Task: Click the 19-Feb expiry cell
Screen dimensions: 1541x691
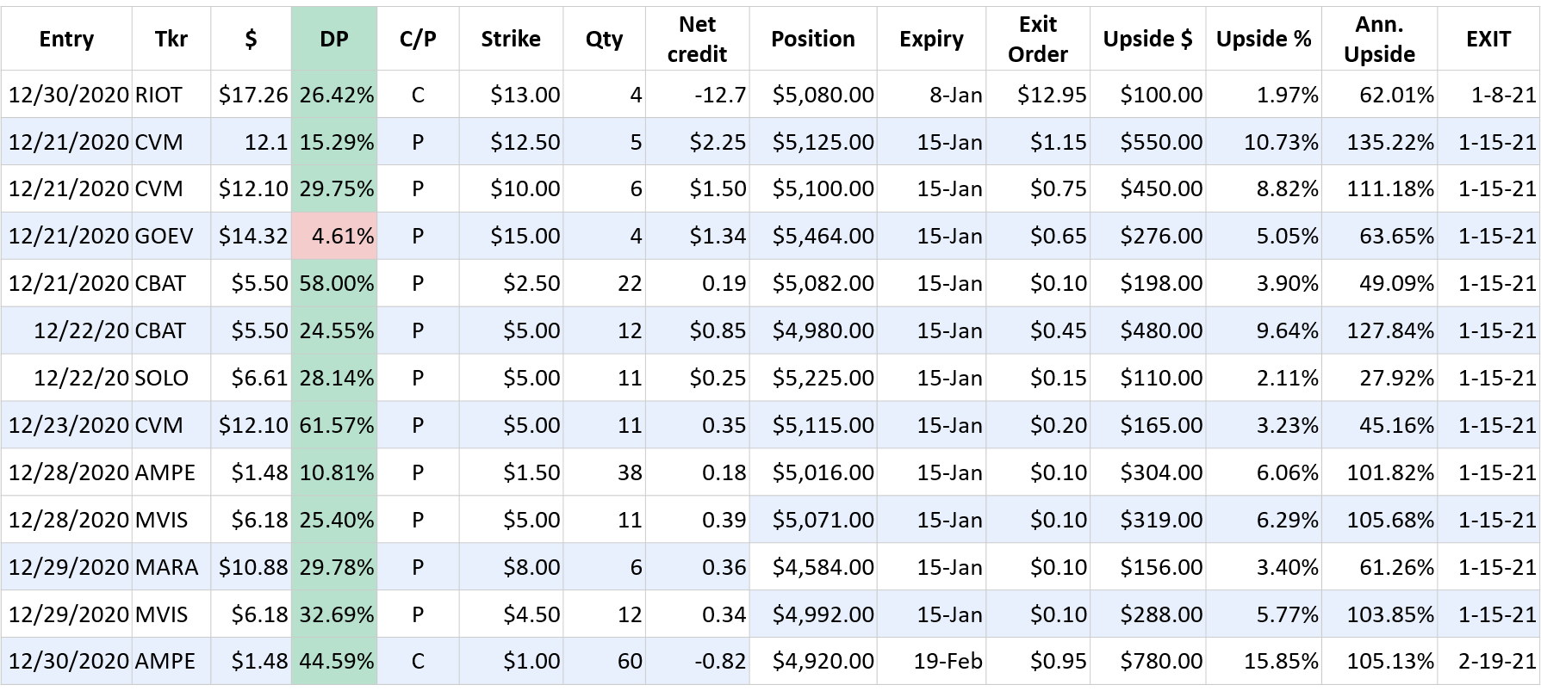Action: pos(931,661)
